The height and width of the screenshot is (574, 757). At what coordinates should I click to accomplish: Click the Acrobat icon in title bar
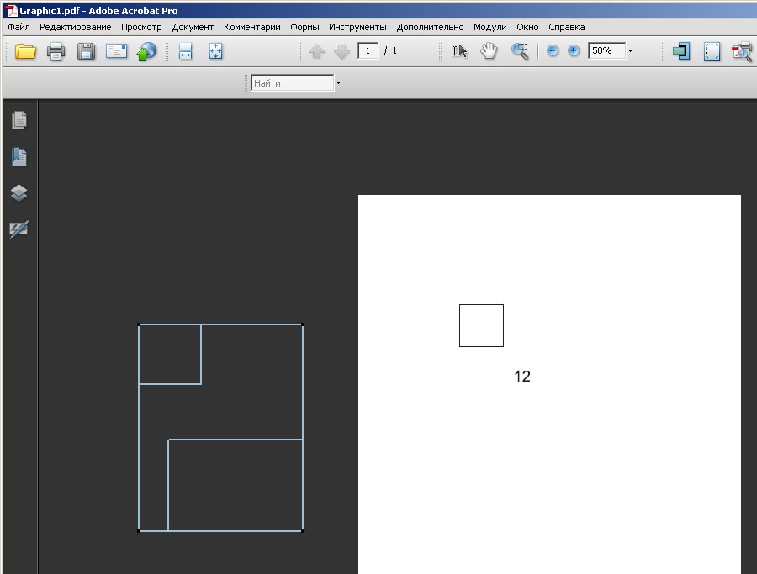pos(11,11)
